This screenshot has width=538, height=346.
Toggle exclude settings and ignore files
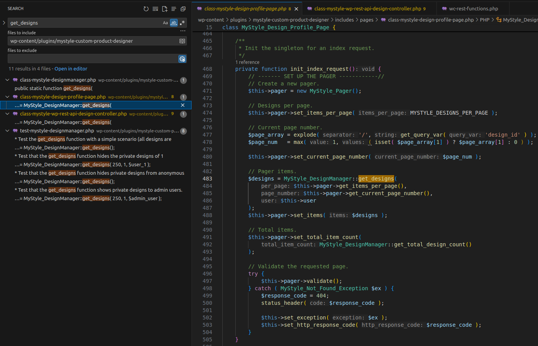coord(182,59)
